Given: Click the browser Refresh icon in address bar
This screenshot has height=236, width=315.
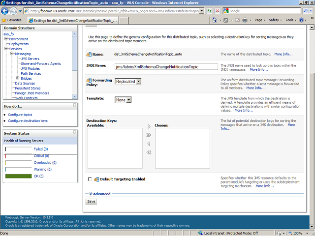Looking at the screenshot, I should point(210,11).
